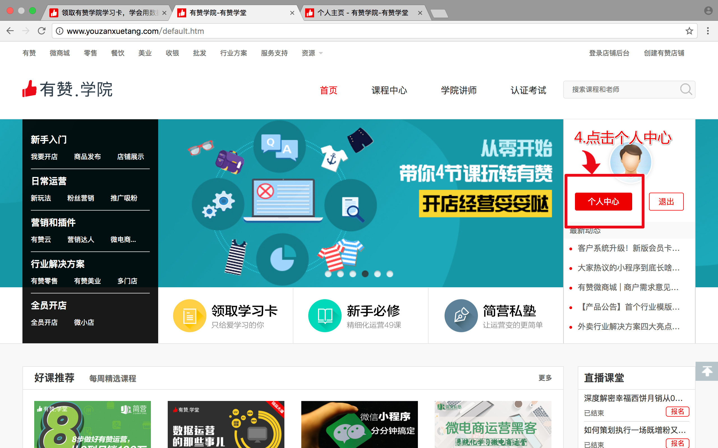Open the 微信小程序分分钟搞定 course thumbnail

click(359, 424)
